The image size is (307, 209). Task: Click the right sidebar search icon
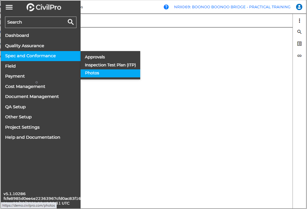[299, 32]
